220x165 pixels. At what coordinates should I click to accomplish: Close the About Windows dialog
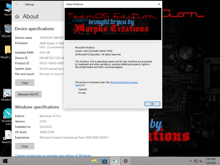pos(159,4)
